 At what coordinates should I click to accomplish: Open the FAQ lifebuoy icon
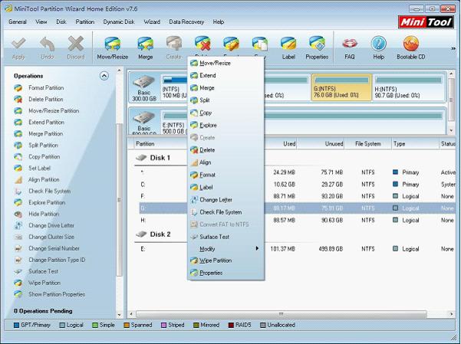pos(350,48)
